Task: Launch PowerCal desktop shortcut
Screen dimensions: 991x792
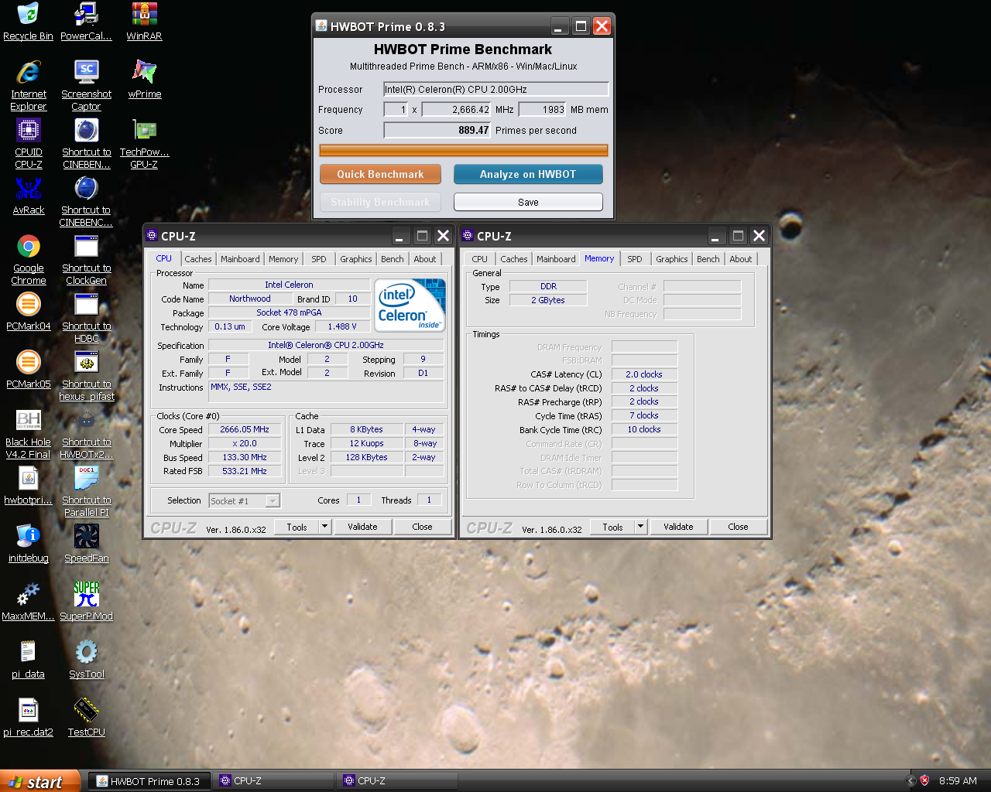Action: click(86, 22)
